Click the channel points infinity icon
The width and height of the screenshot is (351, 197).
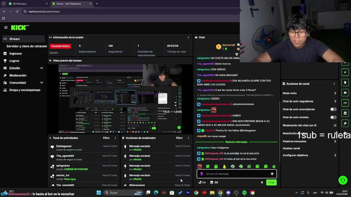tap(202, 182)
